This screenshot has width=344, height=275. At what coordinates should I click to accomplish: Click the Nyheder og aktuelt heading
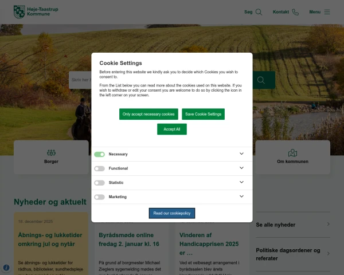(x=50, y=202)
